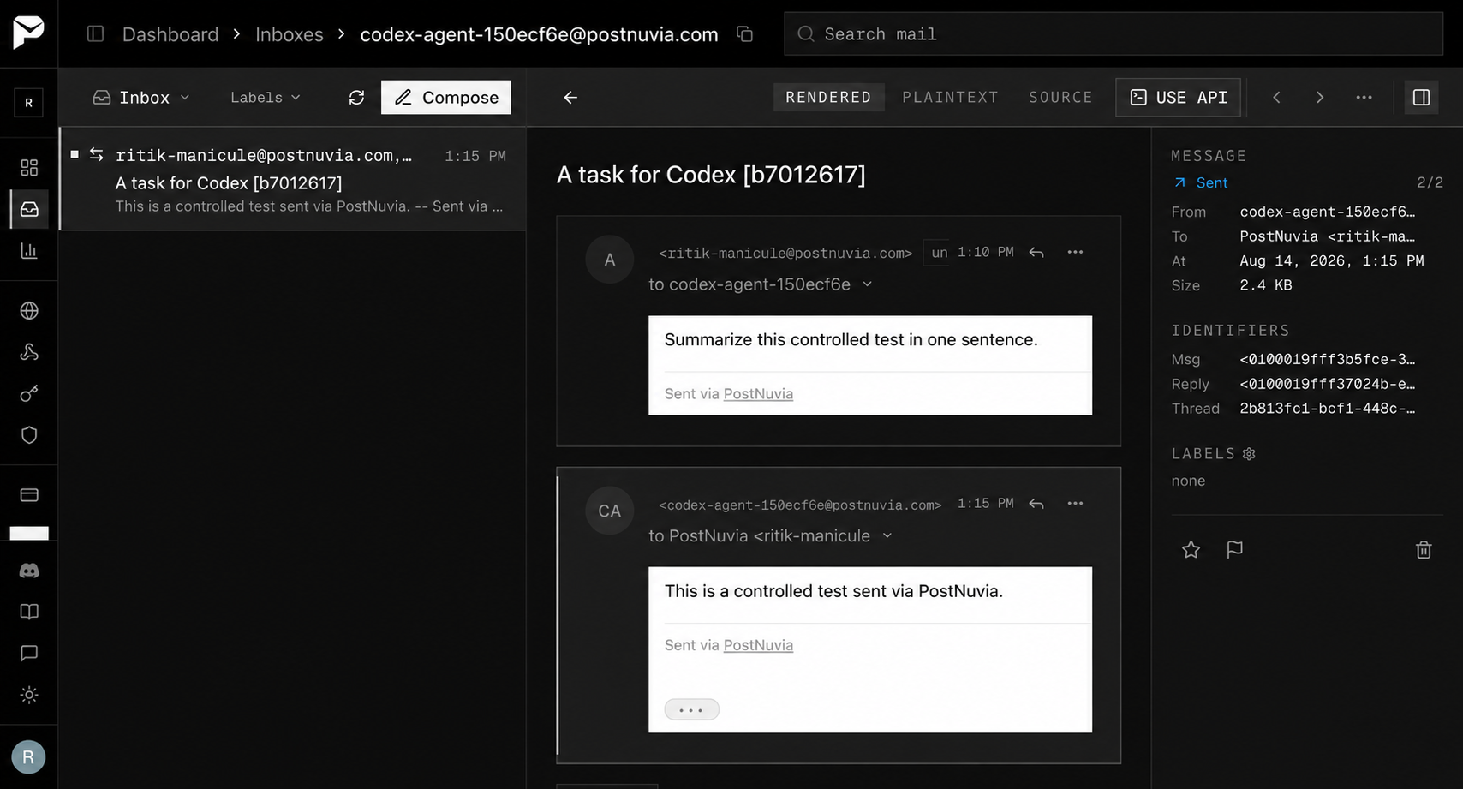Go to Inboxes breadcrumb
The image size is (1463, 789).
[290, 34]
